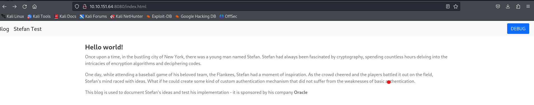
Task: Open the Kali Docs bookmark
Action: point(65,16)
